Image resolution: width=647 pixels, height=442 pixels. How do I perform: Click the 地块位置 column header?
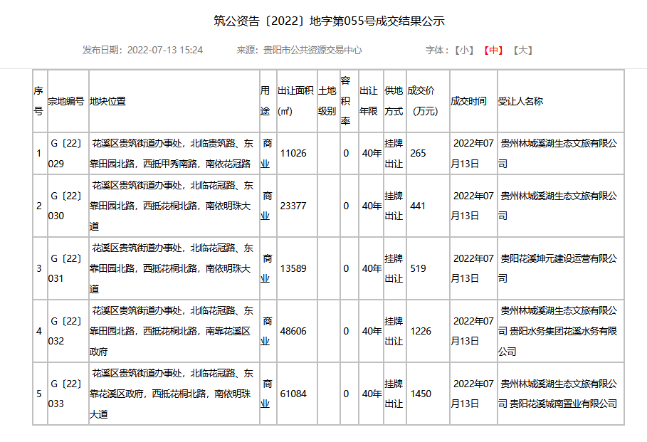pyautogui.click(x=108, y=101)
